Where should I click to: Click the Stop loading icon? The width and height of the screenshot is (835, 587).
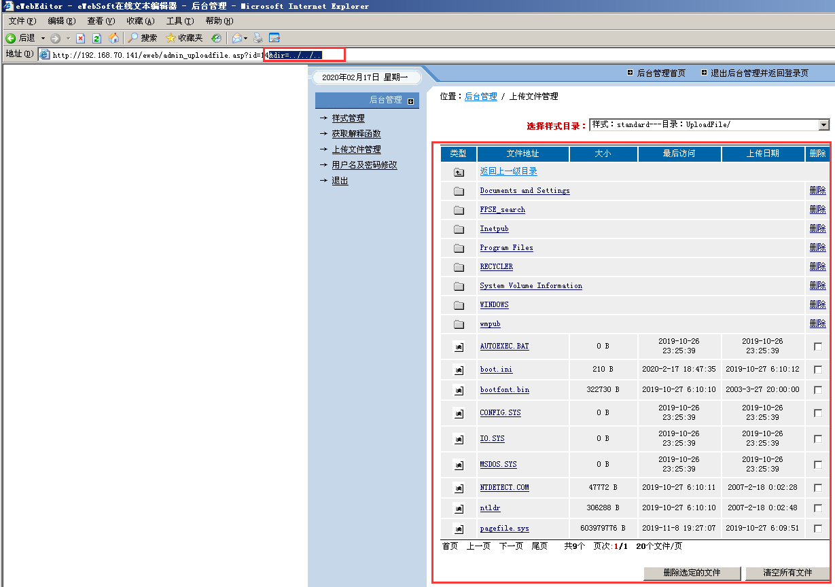(x=80, y=38)
